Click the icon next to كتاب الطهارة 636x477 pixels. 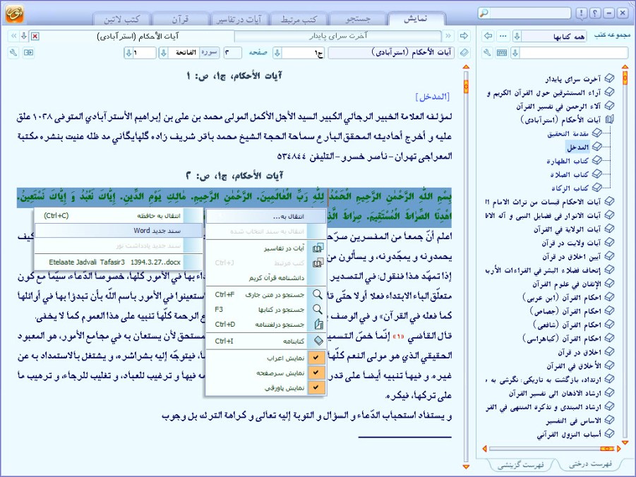(596, 160)
